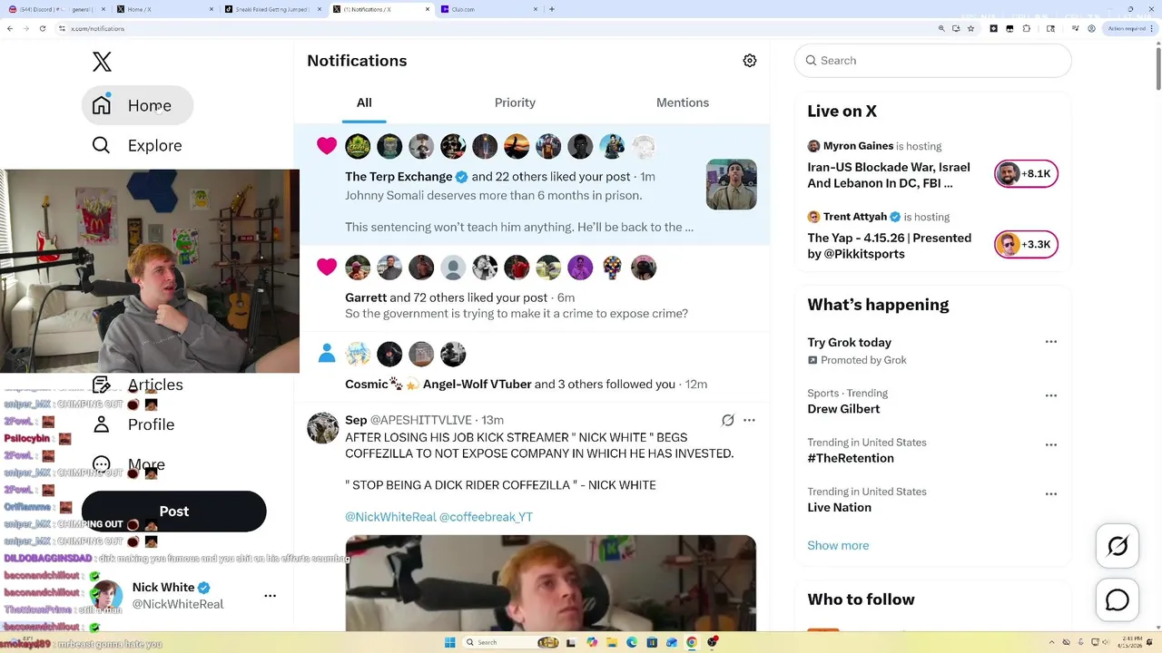1162x653 pixels.
Task: Open a new browser tab
Action: [x=552, y=9]
